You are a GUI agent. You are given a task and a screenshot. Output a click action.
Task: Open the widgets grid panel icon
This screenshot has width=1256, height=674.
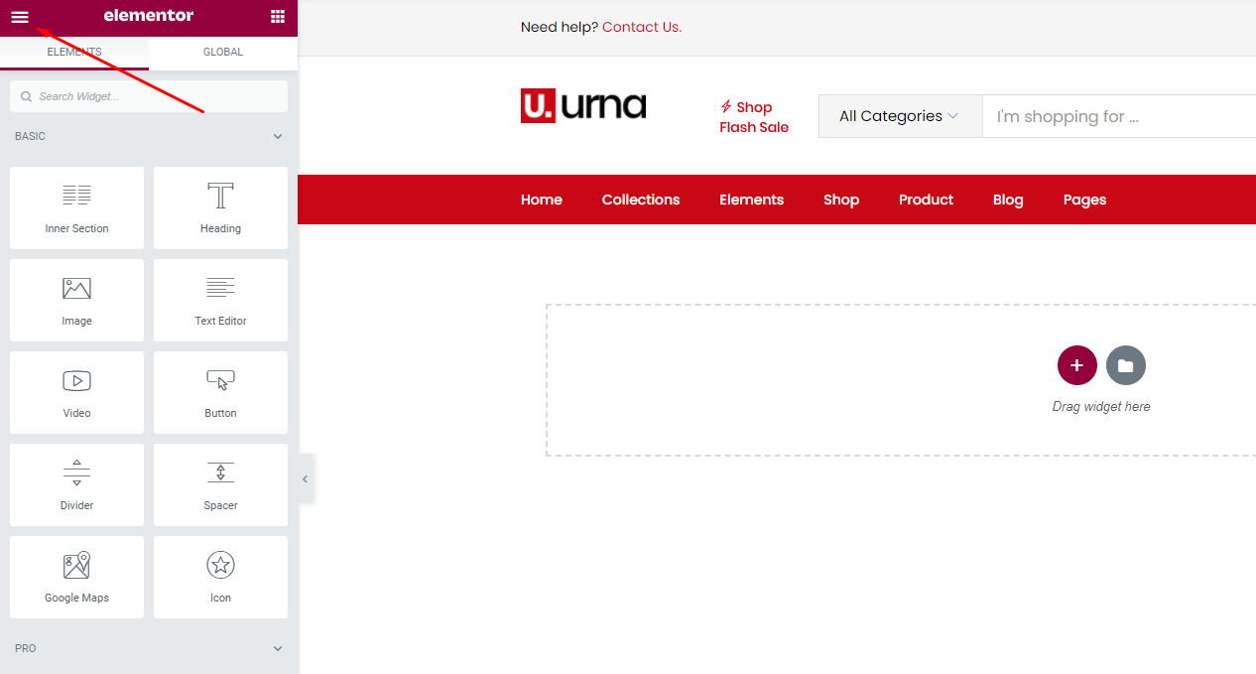(278, 16)
